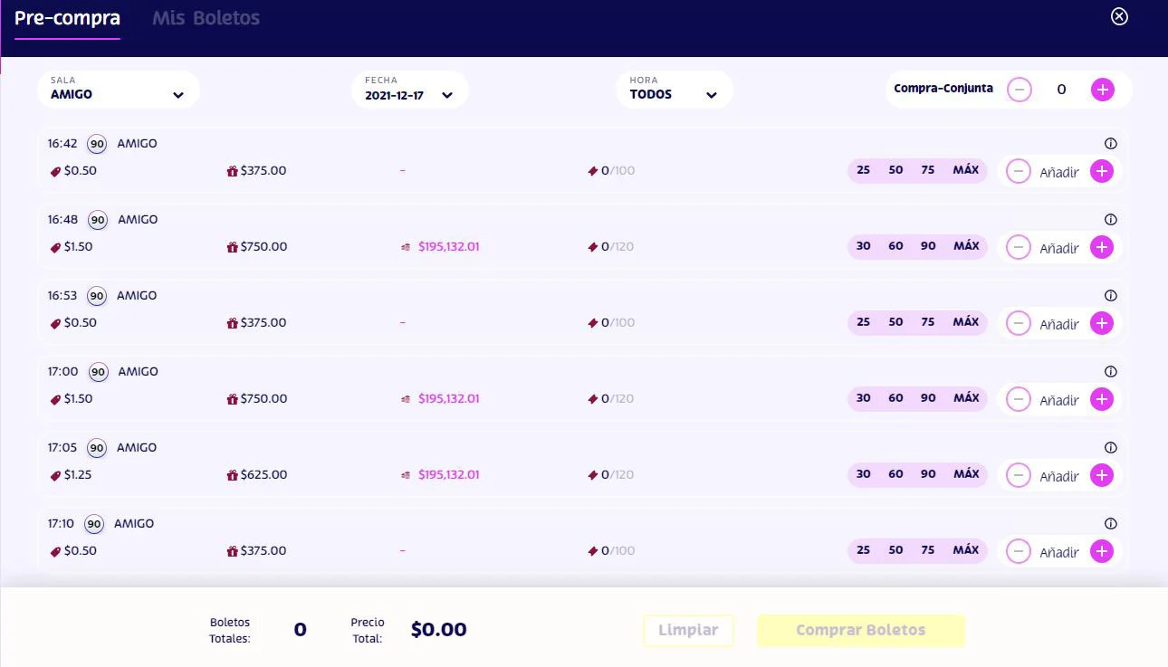Viewport: 1168px width, 667px height.
Task: Click info icon for the 16:42 game
Action: tap(1111, 143)
